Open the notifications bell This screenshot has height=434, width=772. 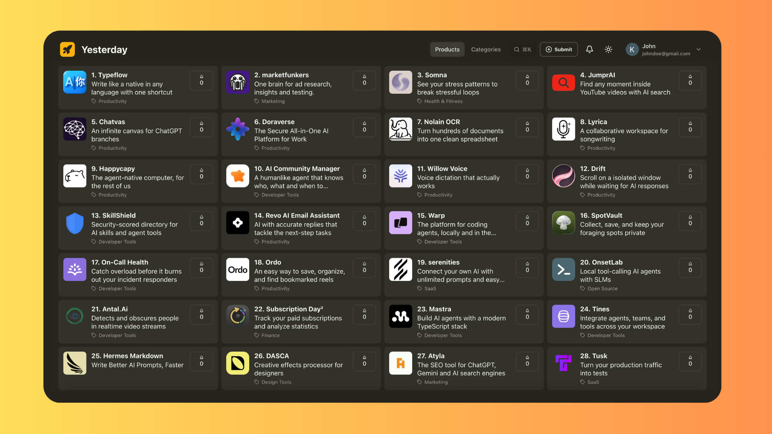pyautogui.click(x=589, y=49)
